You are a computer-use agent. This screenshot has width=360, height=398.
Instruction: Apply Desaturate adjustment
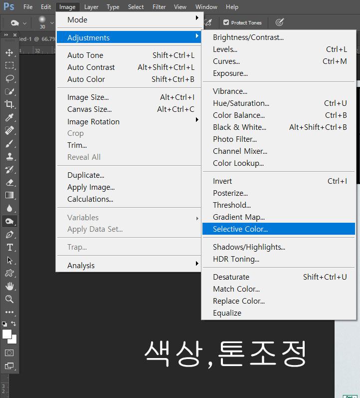coord(279,277)
